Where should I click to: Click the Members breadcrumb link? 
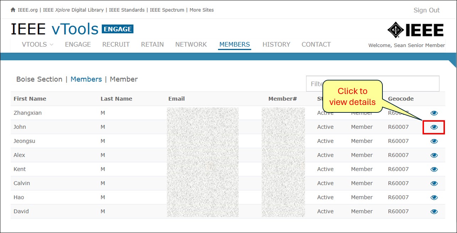tap(86, 79)
